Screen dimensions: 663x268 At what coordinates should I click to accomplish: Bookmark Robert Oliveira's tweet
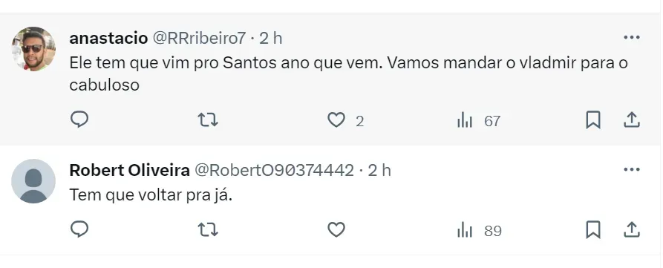click(x=592, y=230)
